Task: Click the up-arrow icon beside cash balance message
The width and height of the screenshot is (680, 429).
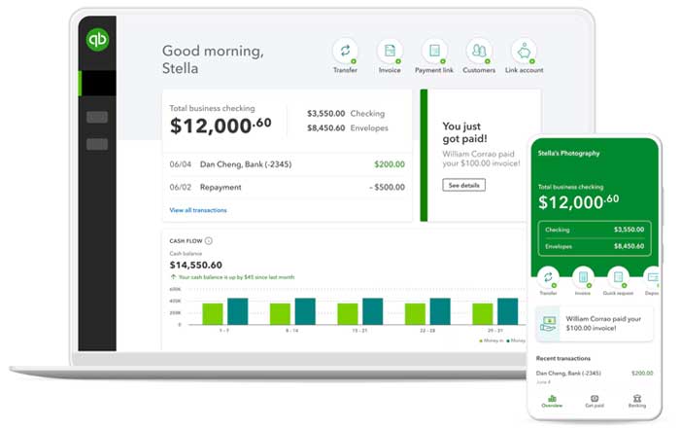Action: (173, 276)
